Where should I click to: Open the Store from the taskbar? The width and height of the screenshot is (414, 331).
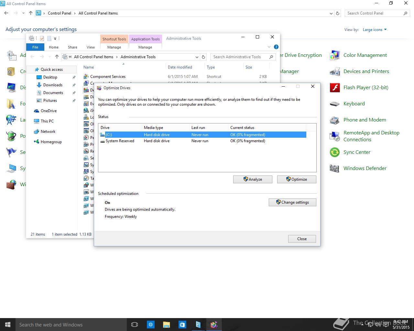pyautogui.click(x=182, y=325)
